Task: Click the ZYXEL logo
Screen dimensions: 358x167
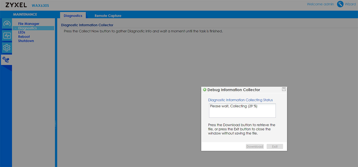Action: click(x=16, y=5)
